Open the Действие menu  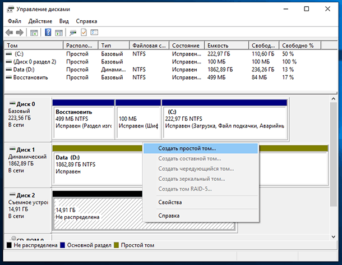tap(40, 21)
